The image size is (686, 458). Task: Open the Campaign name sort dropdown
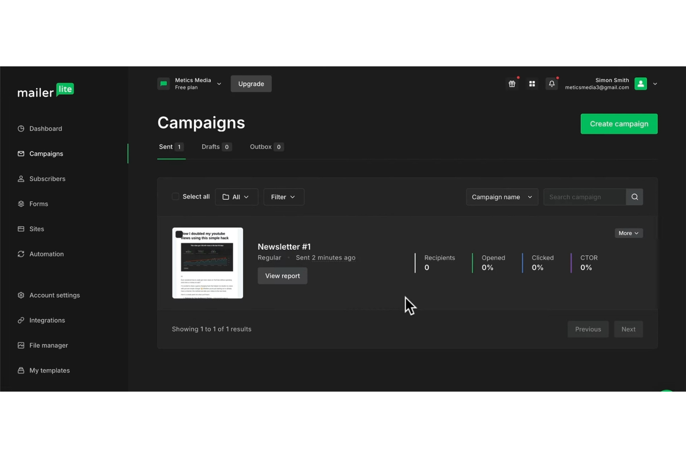[x=502, y=197]
